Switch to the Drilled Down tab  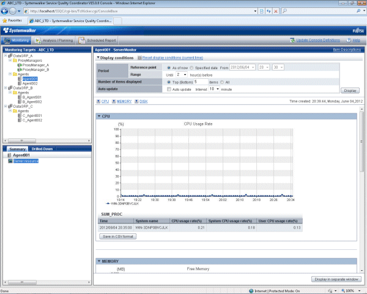42,149
